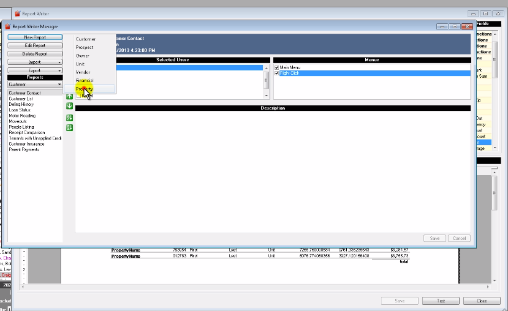The image size is (508, 311).
Task: Select Property from the dropdown menu
Action: click(x=85, y=89)
